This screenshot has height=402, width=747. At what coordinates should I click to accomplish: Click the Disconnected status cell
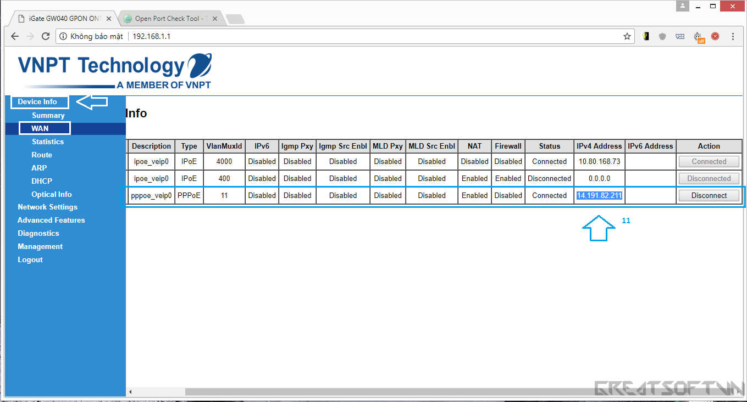tap(550, 178)
